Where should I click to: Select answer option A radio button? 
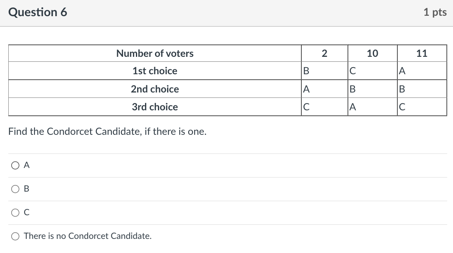point(15,165)
